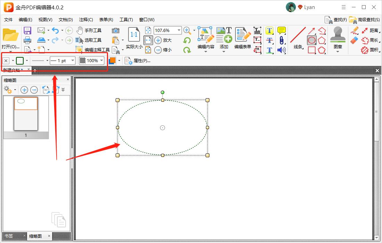Select the yellow sticky note comment tool
The width and height of the screenshot is (382, 243).
[x=281, y=31]
